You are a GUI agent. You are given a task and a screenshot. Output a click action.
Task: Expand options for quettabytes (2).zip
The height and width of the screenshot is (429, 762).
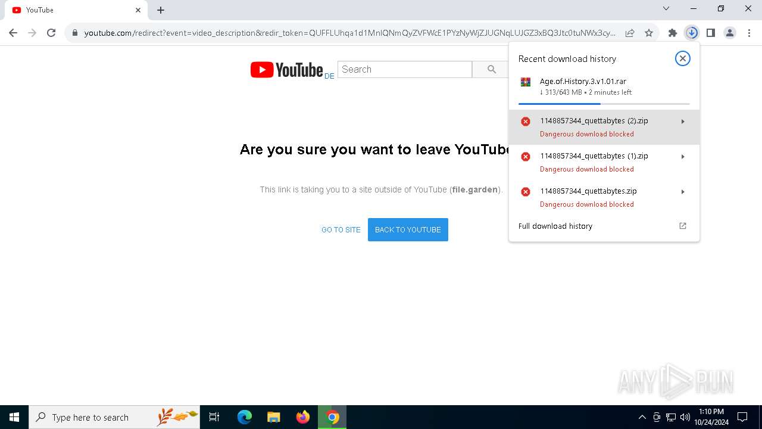pos(683,122)
